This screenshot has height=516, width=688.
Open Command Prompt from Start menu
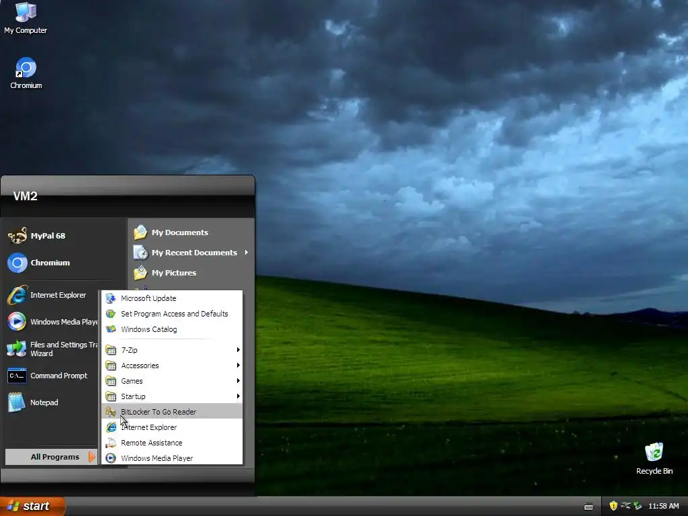pos(48,376)
